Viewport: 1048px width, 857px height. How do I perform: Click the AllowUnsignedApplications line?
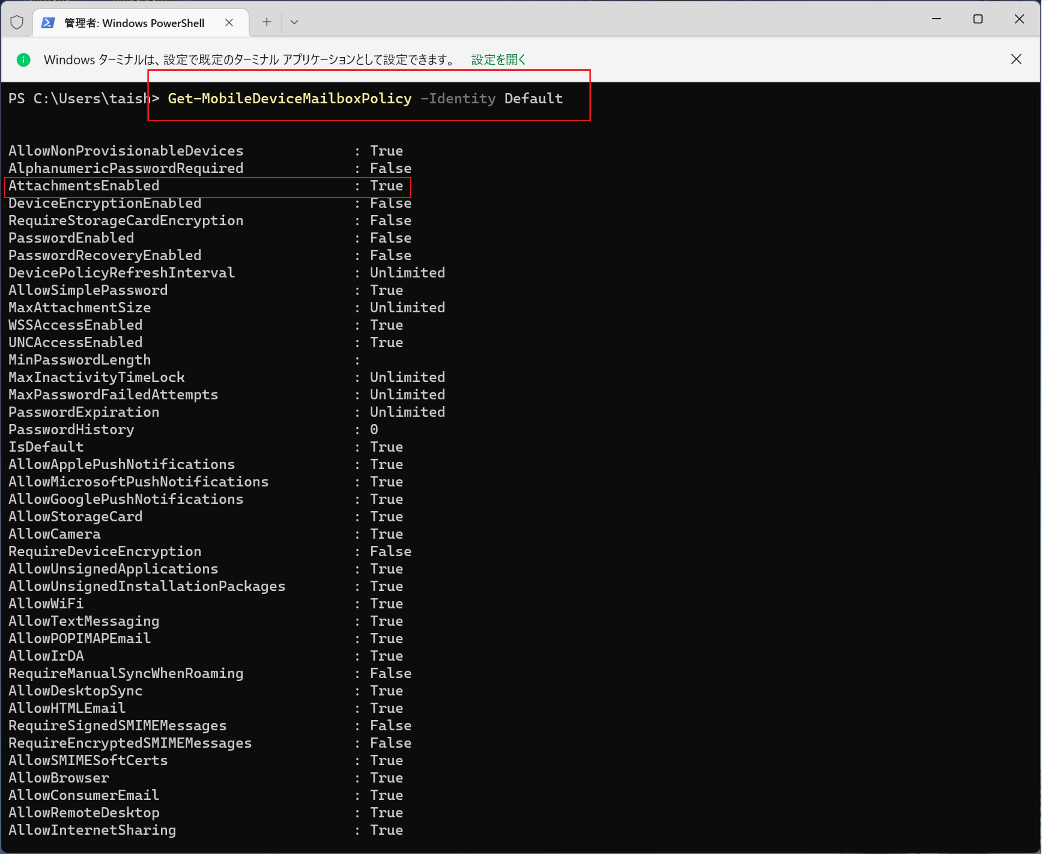[206, 570]
